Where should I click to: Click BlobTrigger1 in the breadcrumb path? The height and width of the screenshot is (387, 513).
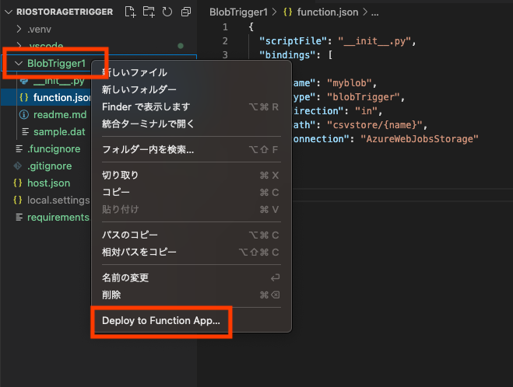point(238,12)
